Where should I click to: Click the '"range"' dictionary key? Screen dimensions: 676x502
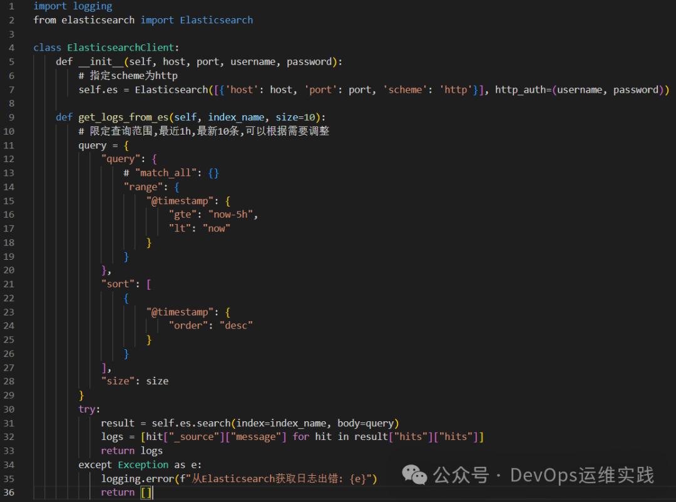[x=143, y=187]
